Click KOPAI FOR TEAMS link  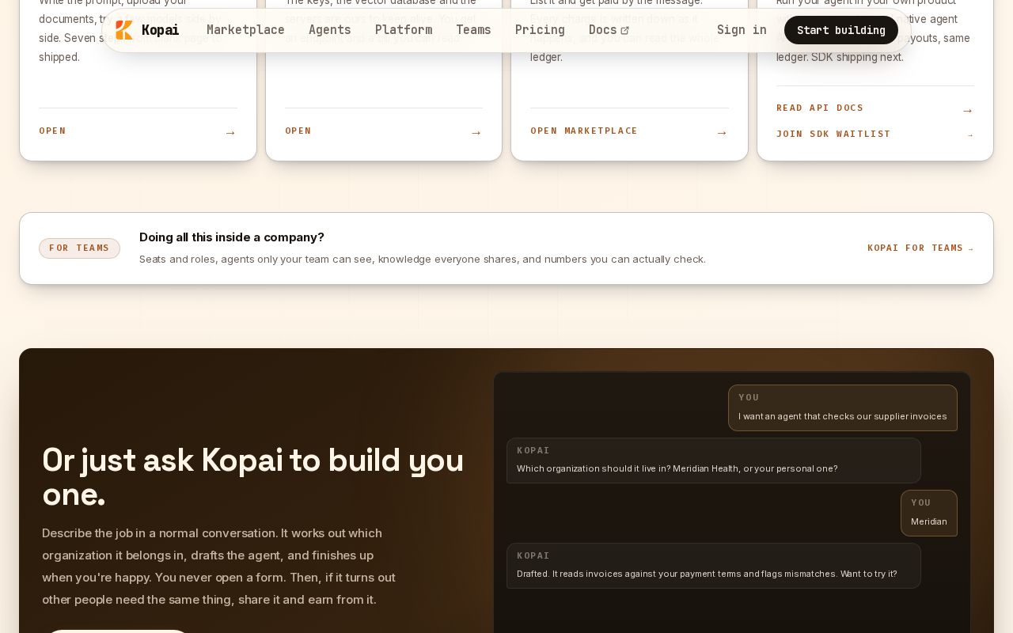click(920, 248)
